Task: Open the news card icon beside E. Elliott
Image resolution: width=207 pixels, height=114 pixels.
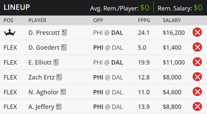Action: pos(56,62)
